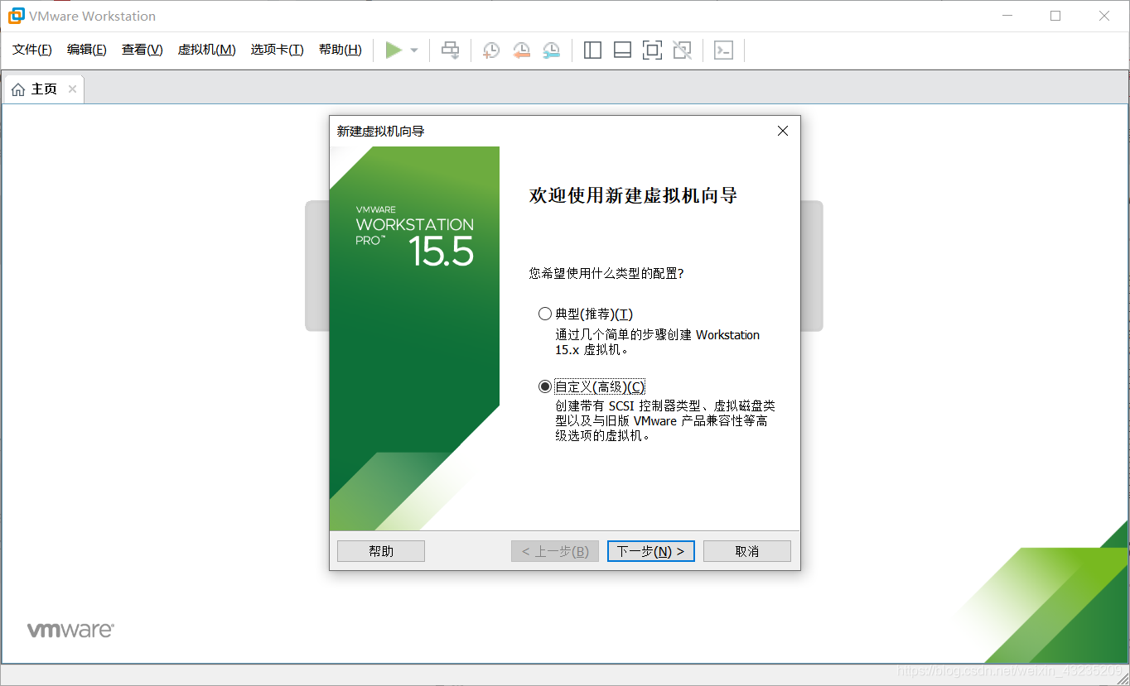The width and height of the screenshot is (1130, 686).
Task: Open the 文件(F) menu
Action: (32, 50)
